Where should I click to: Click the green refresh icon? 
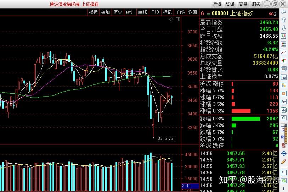(284, 181)
